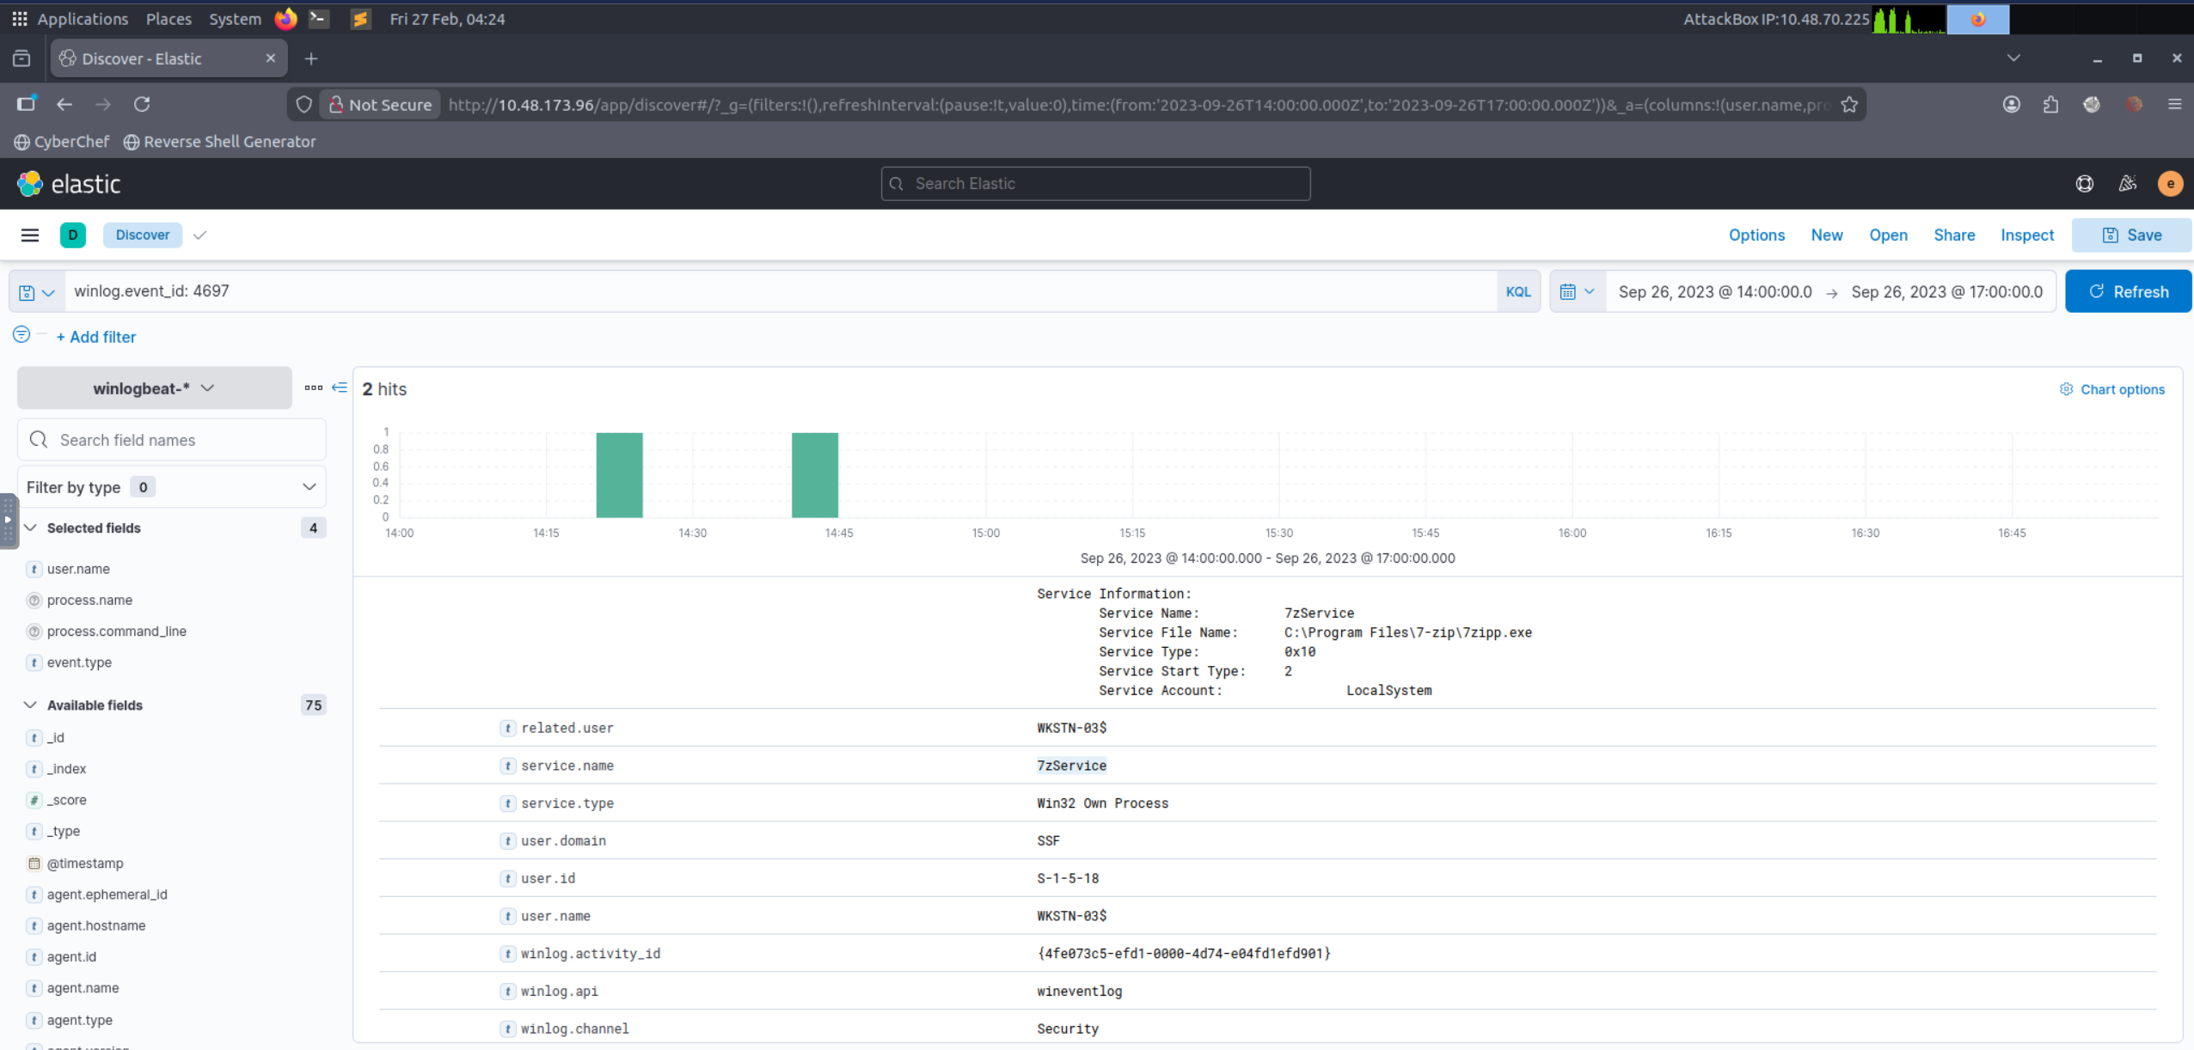Click the user avatar e icon
The width and height of the screenshot is (2194, 1050).
pos(2169,183)
